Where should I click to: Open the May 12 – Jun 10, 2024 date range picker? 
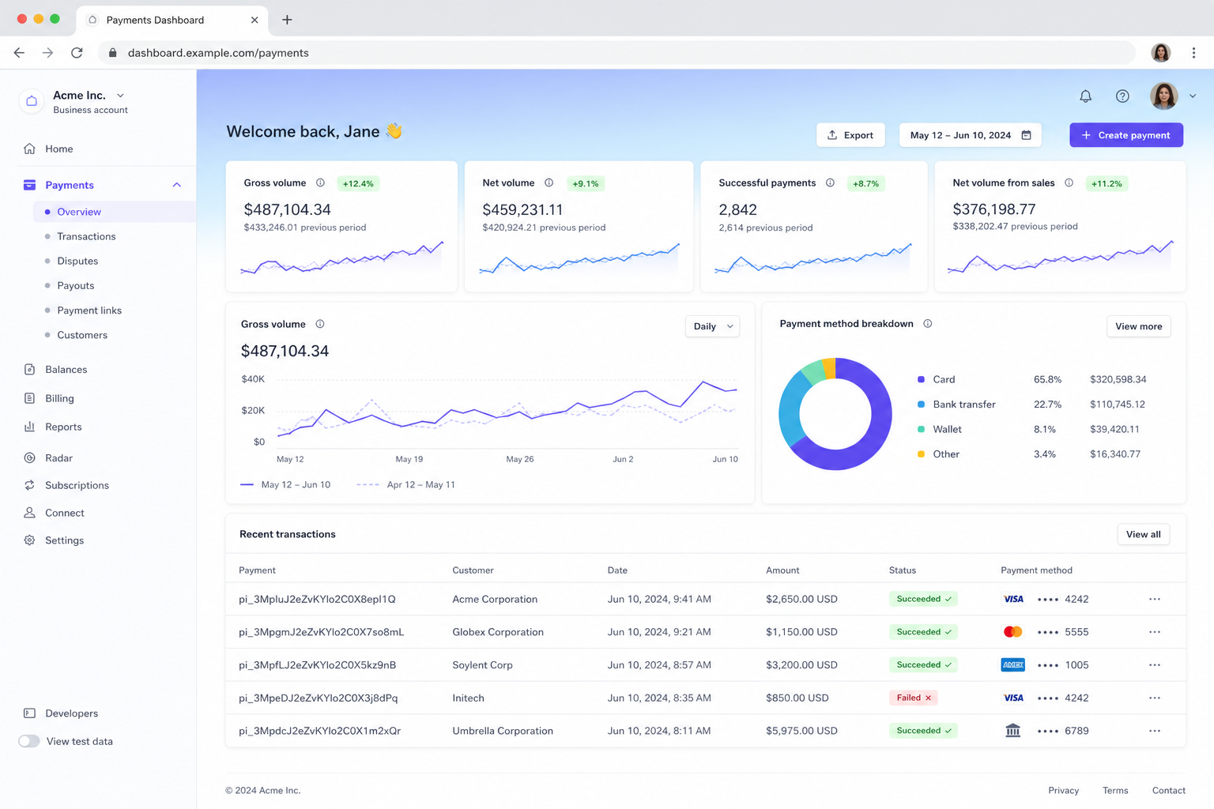pyautogui.click(x=971, y=135)
